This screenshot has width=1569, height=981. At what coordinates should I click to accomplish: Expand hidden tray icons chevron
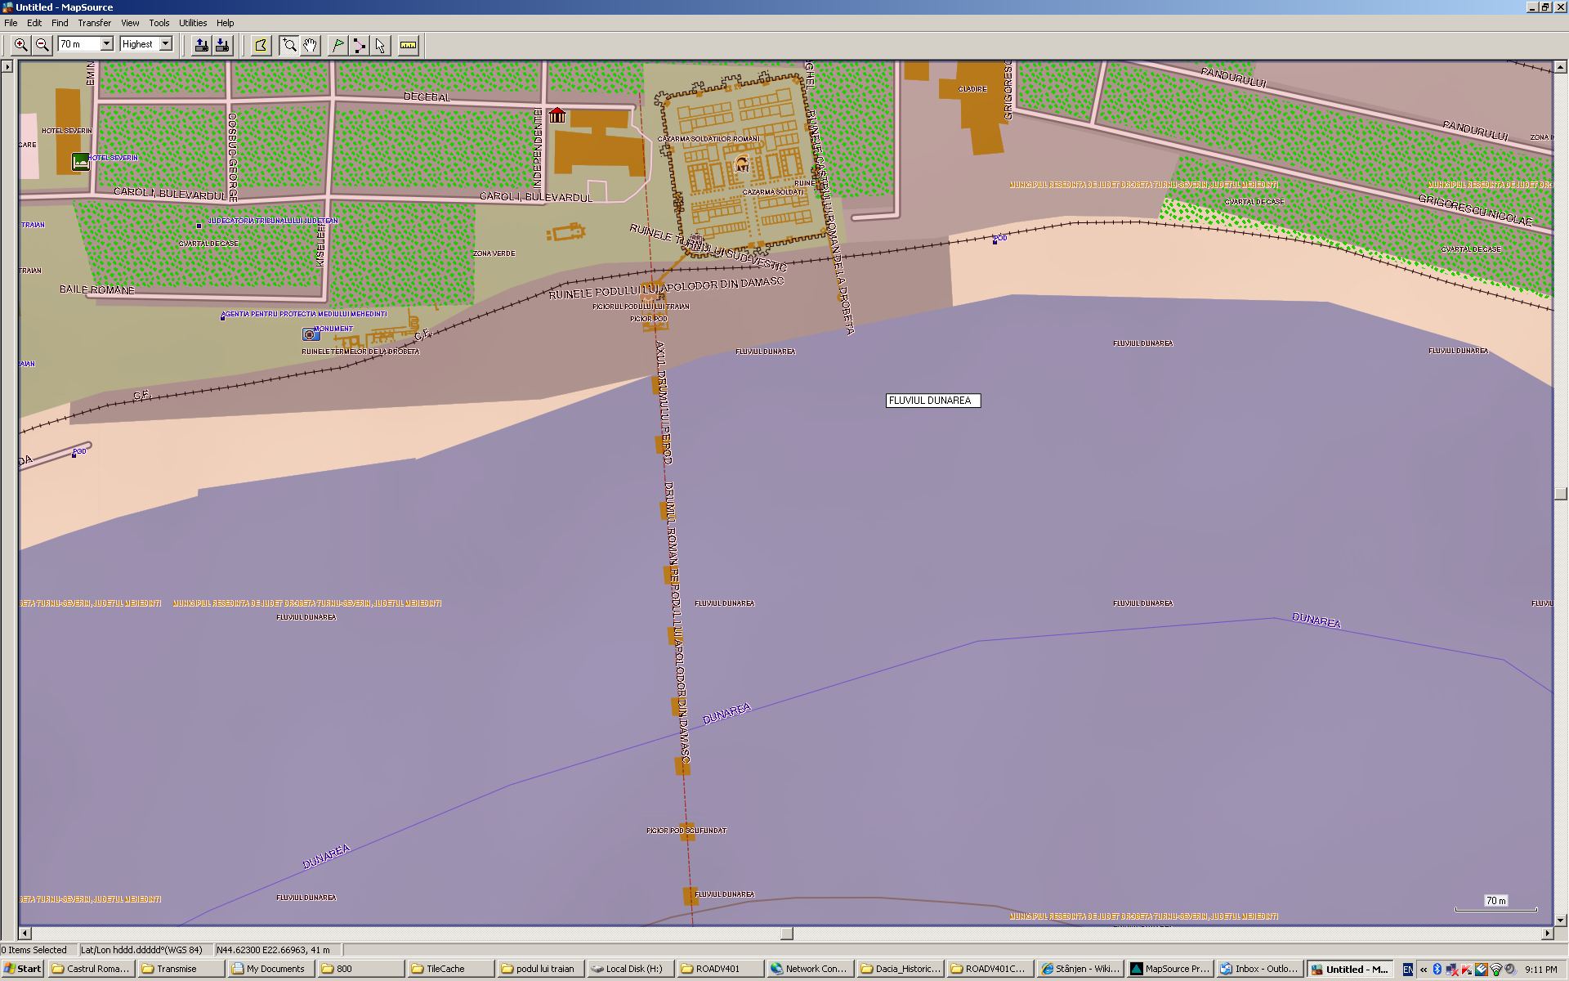click(1424, 969)
